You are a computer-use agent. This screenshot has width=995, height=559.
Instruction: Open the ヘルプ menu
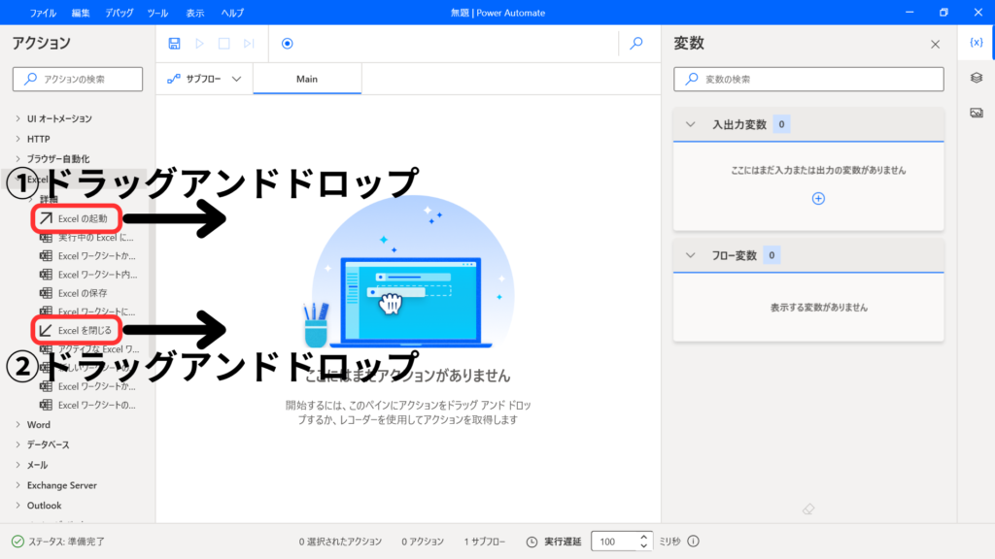(232, 13)
